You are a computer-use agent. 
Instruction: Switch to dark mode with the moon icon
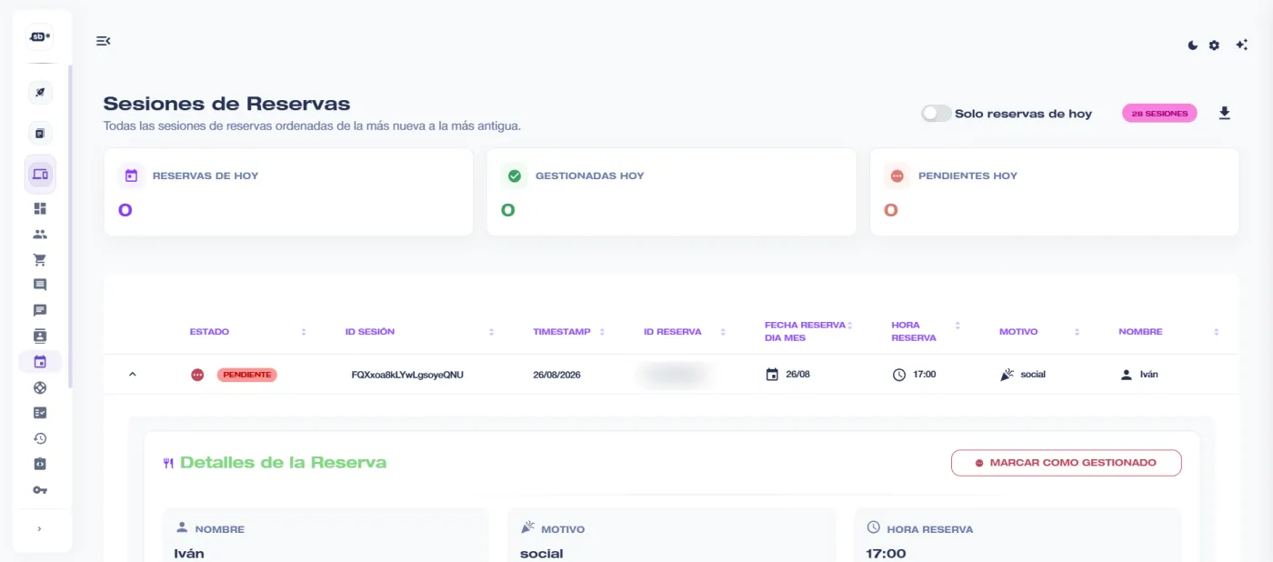click(1193, 45)
